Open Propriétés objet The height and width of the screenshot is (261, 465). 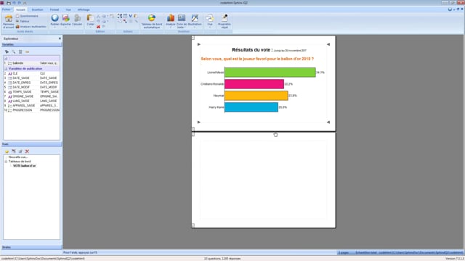point(225,21)
